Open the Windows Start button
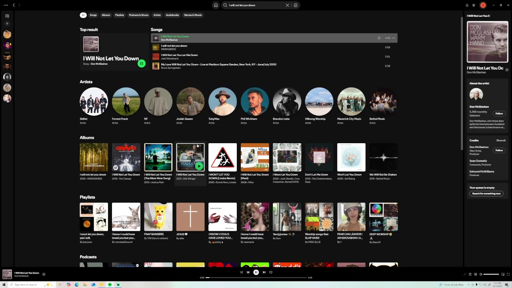This screenshot has width=512, height=288. pyautogui.click(x=4, y=285)
